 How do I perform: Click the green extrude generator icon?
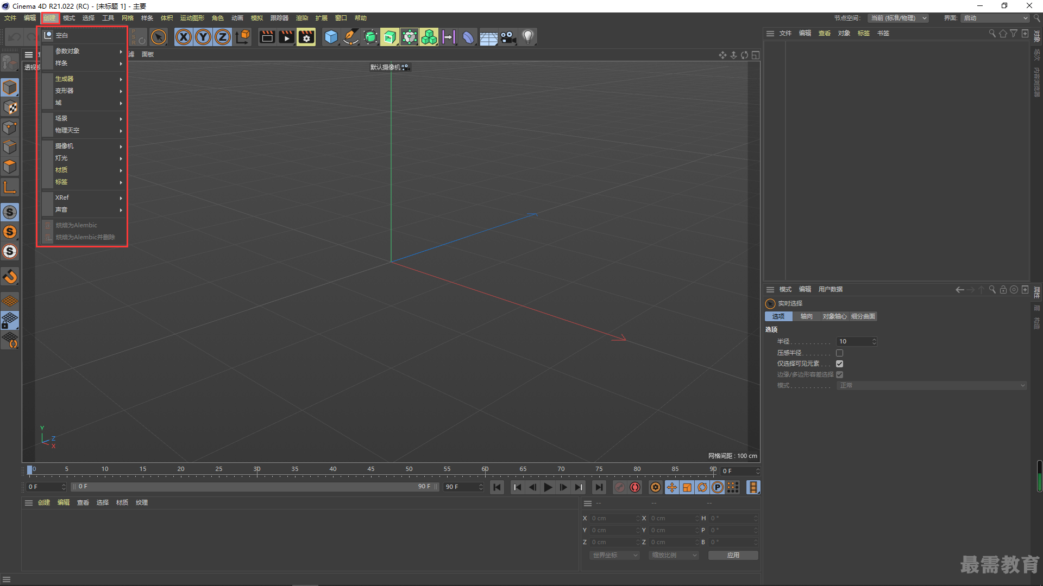click(389, 37)
